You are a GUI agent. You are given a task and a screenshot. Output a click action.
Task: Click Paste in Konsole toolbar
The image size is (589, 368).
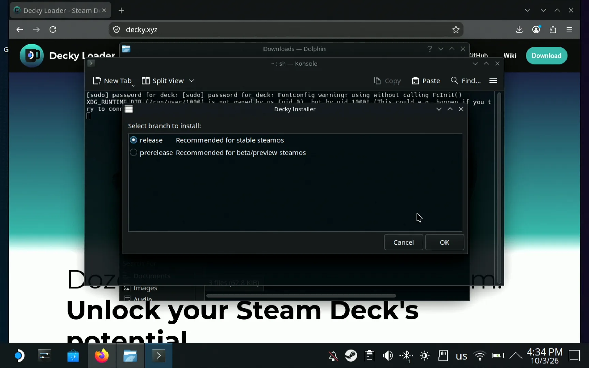click(x=426, y=81)
